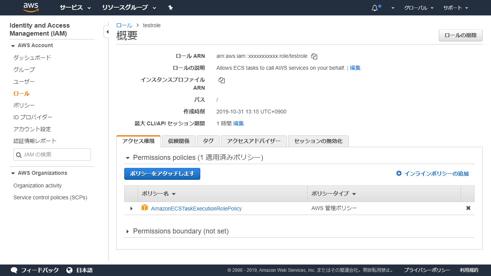The height and width of the screenshot is (276, 491).
Task: Select the アクセス権限 tab
Action: tap(138, 141)
